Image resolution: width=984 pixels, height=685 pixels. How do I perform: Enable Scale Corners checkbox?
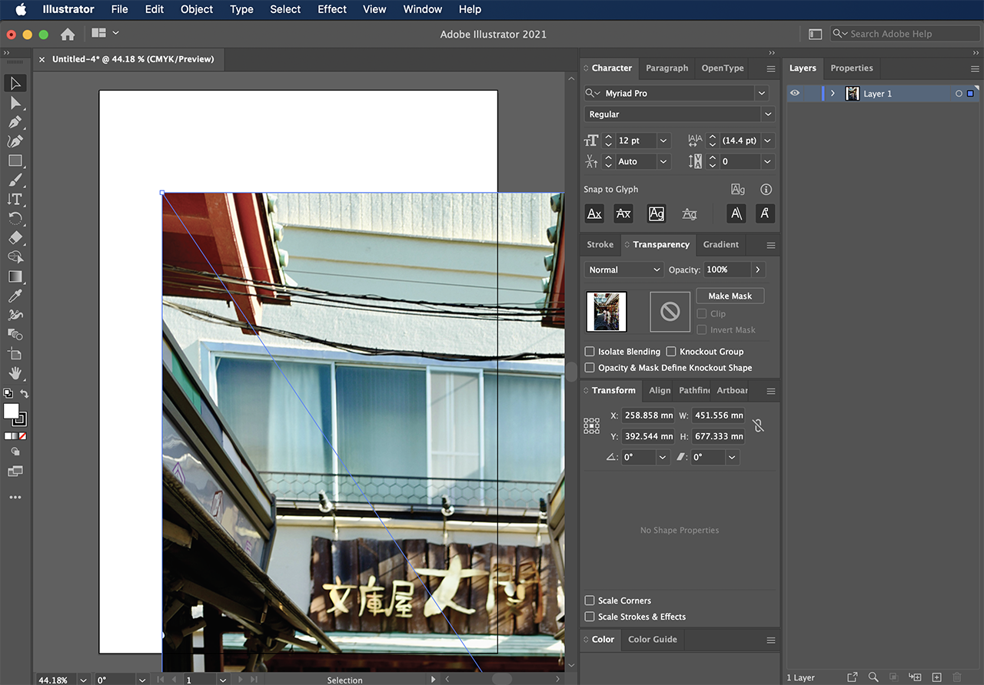[590, 601]
